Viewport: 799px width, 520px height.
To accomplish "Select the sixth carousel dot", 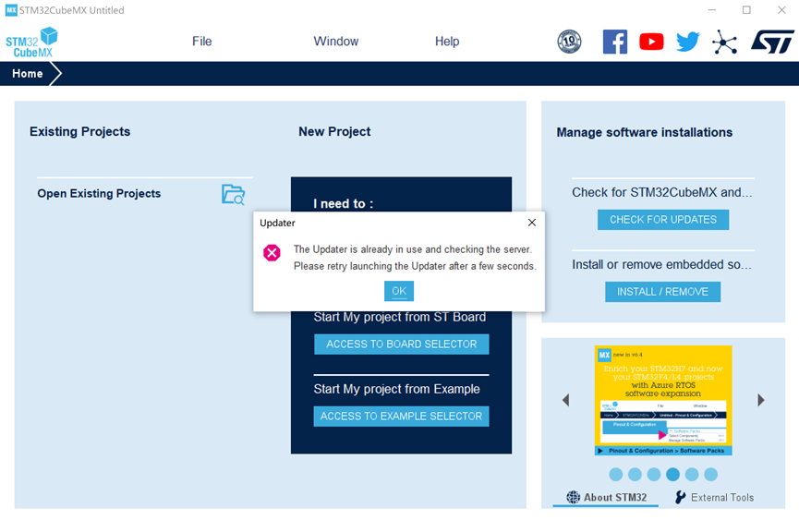I will [x=710, y=475].
